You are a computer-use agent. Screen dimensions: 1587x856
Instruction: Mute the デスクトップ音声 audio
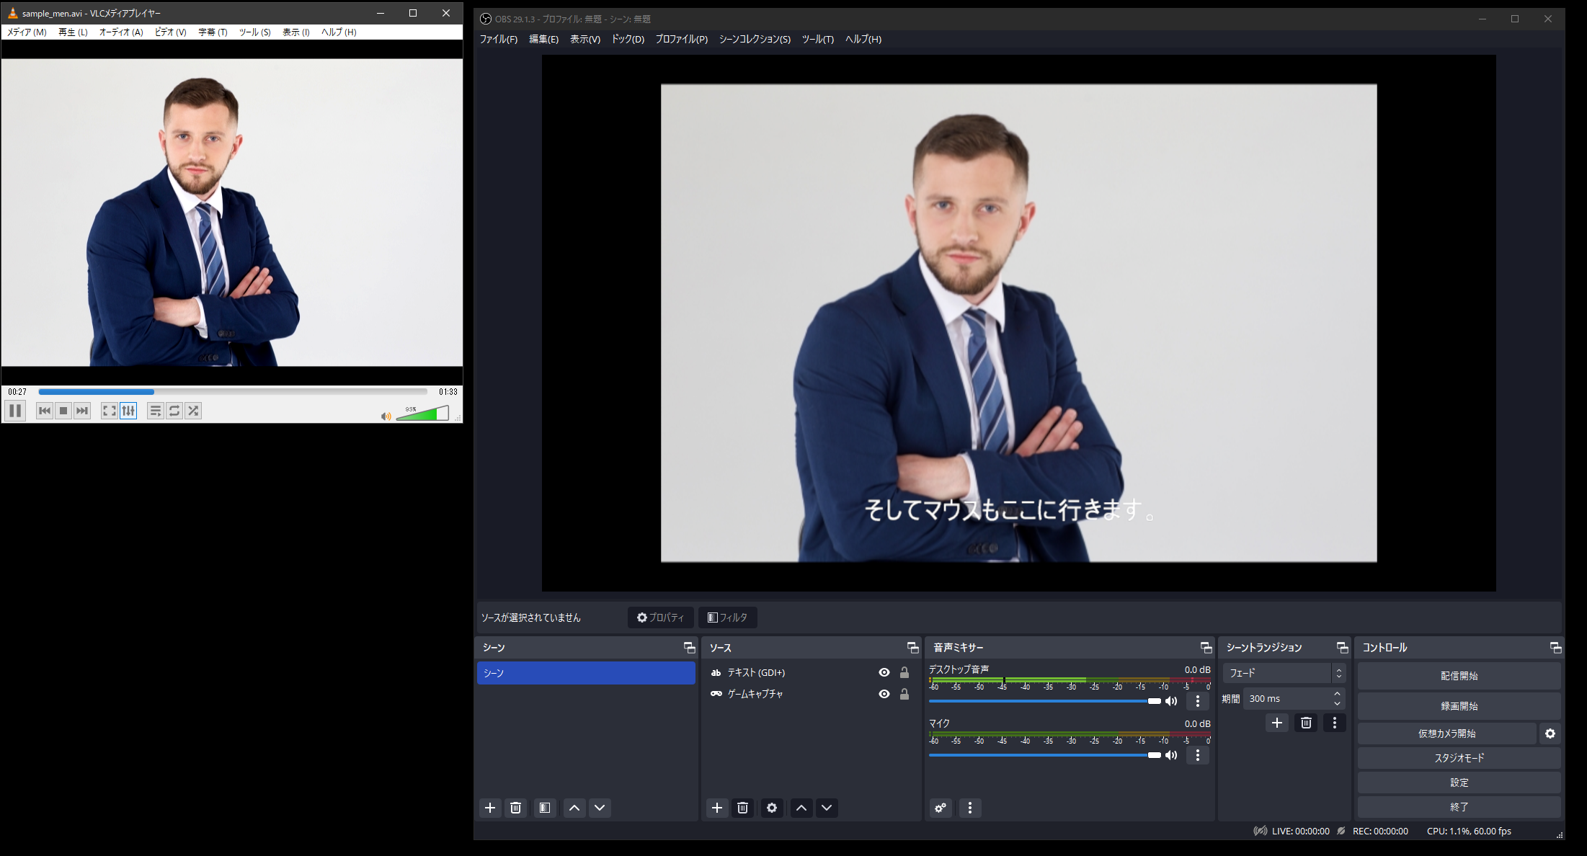(1172, 701)
